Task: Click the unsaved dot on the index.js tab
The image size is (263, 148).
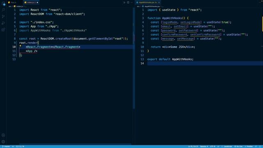Action: [x=37, y=2]
